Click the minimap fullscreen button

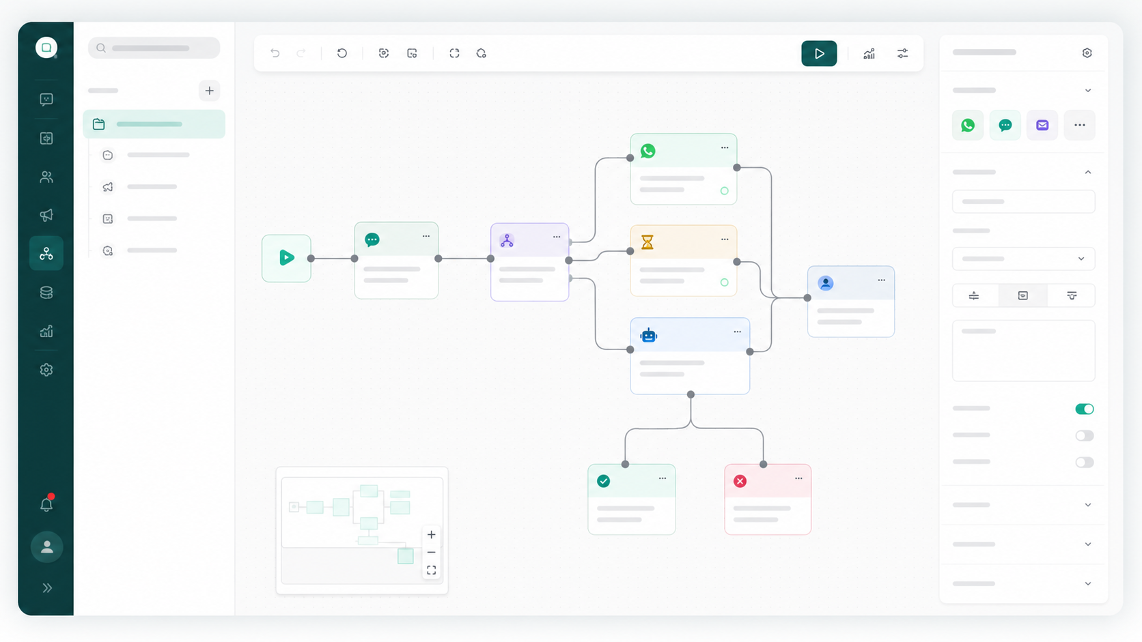pyautogui.click(x=432, y=570)
